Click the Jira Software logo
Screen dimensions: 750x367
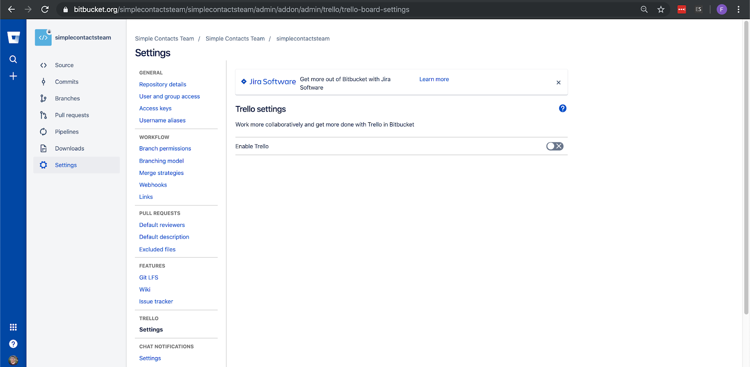click(x=269, y=82)
